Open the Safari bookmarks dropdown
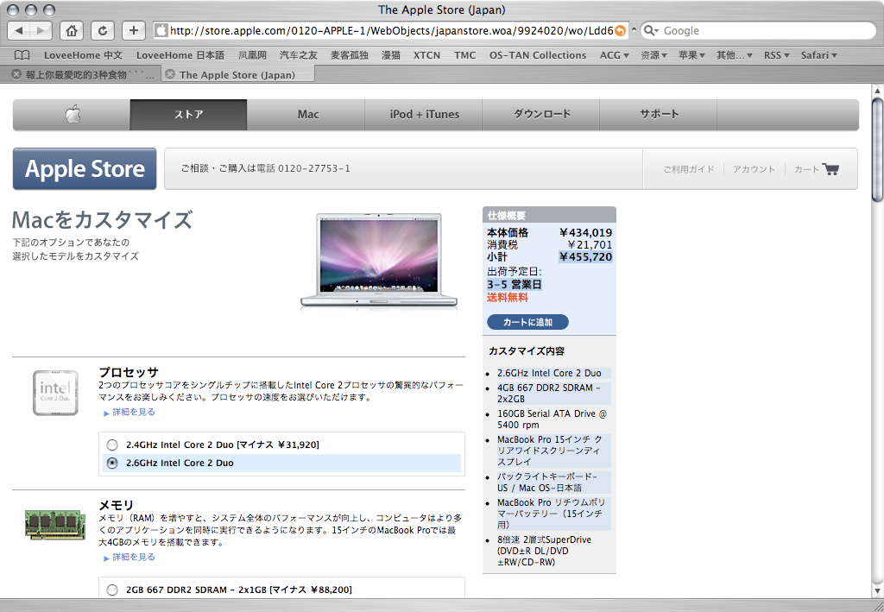The height and width of the screenshot is (612, 884). 819,55
